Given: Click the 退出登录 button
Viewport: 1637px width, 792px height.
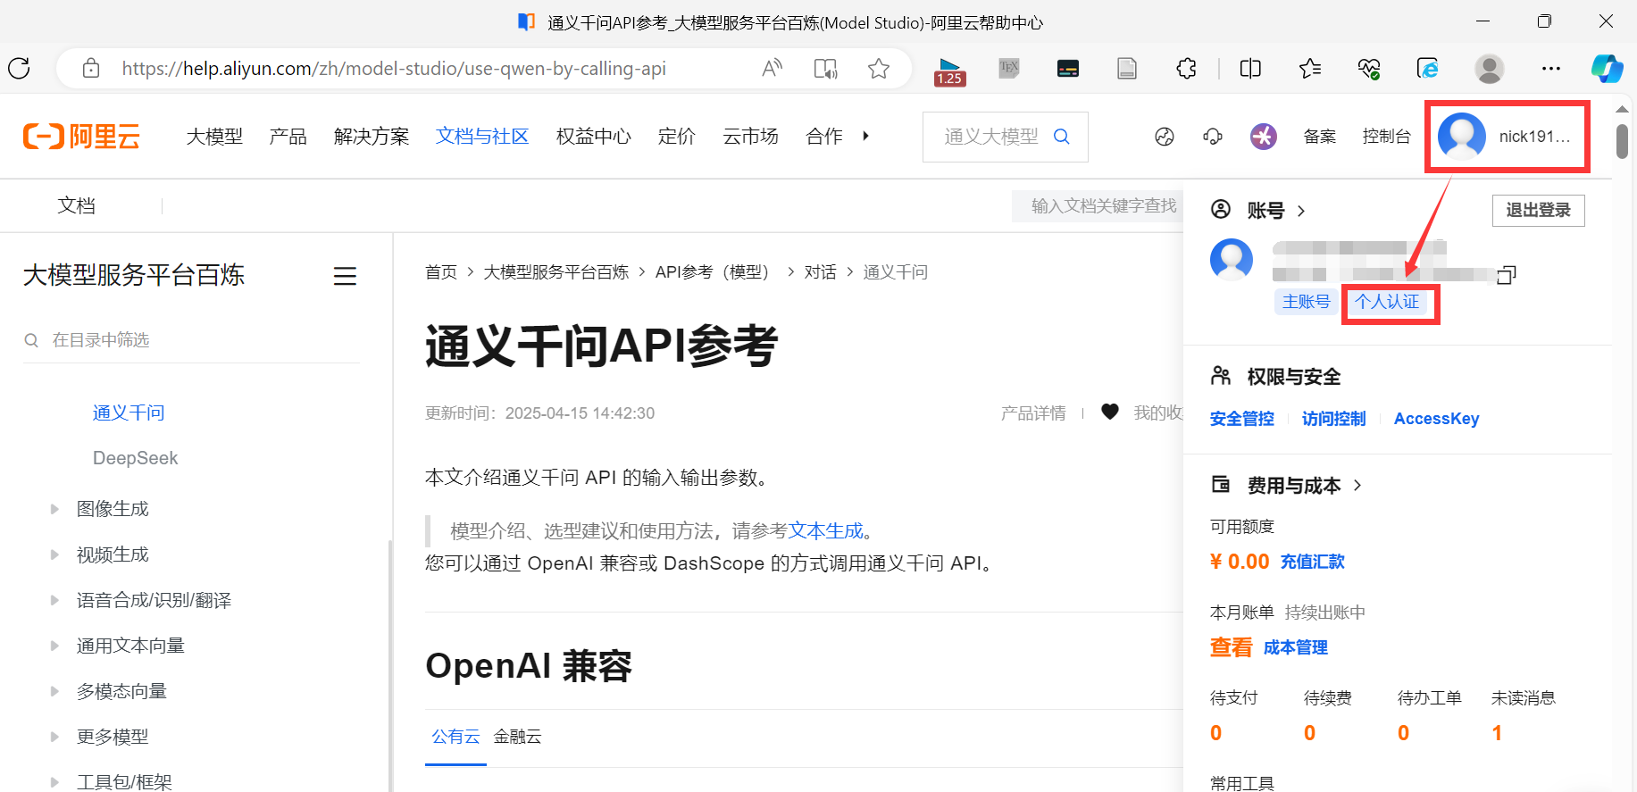Looking at the screenshot, I should point(1538,211).
